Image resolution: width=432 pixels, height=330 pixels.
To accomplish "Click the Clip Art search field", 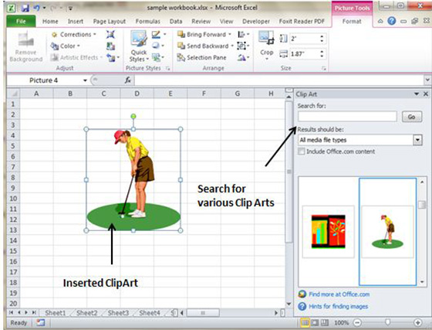I will 347,117.
